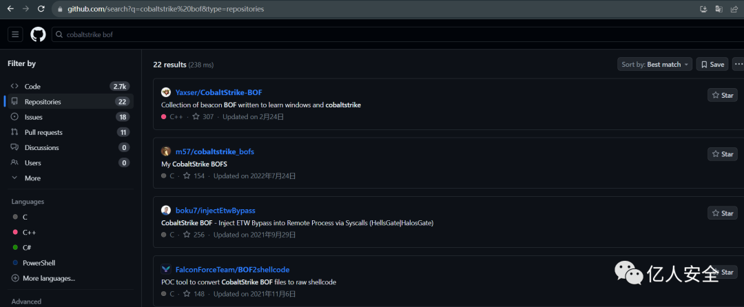Focus the cobaltstrike bof search field
The height and width of the screenshot is (307, 744).
397,34
